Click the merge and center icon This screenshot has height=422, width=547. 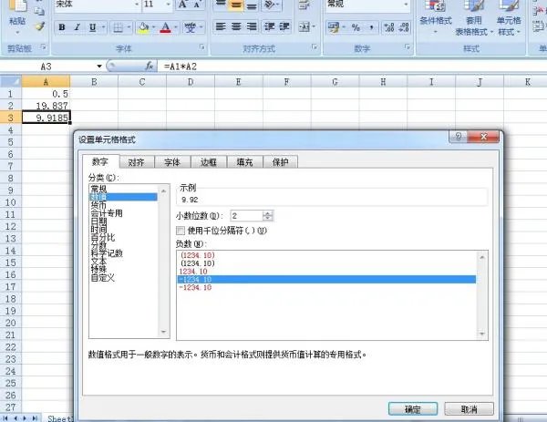304,26
